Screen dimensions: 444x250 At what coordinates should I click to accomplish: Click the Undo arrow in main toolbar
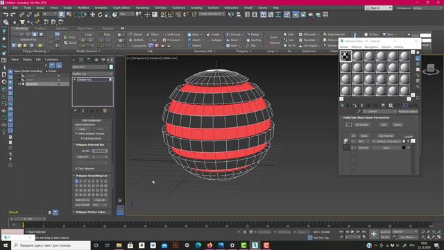pyautogui.click(x=6, y=15)
